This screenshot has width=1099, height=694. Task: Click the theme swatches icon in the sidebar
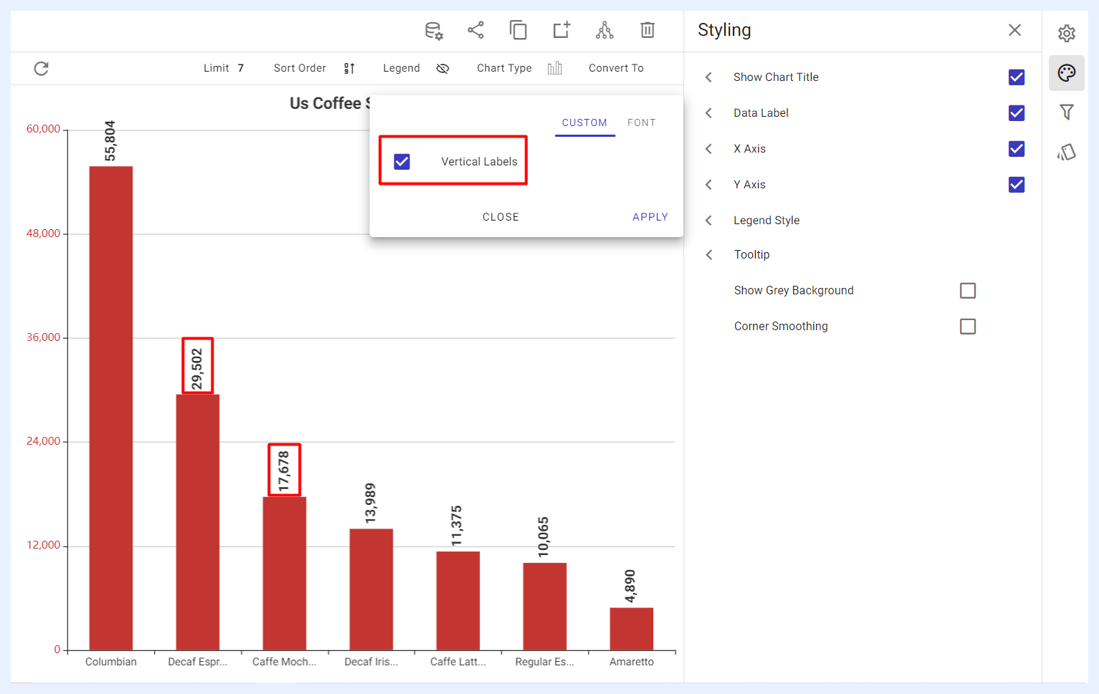[1067, 152]
